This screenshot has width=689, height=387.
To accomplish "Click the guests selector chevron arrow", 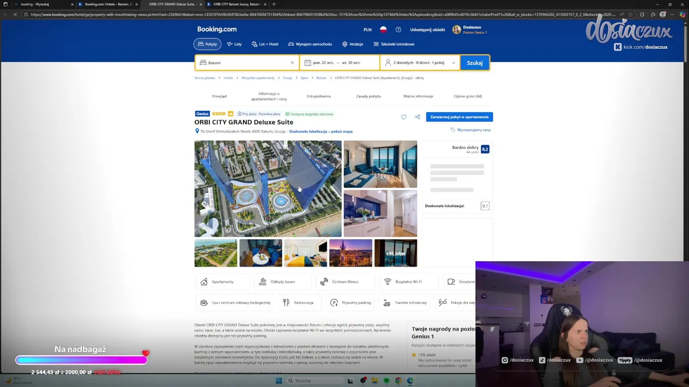I will [453, 63].
